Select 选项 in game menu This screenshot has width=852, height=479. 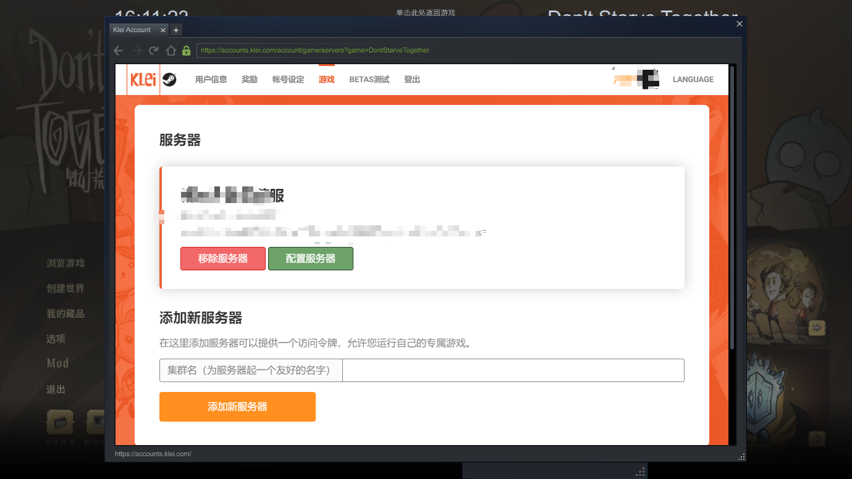click(56, 339)
